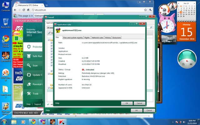Open Files and system registry tab
The width and height of the screenshot is (200, 125).
tap(73, 37)
